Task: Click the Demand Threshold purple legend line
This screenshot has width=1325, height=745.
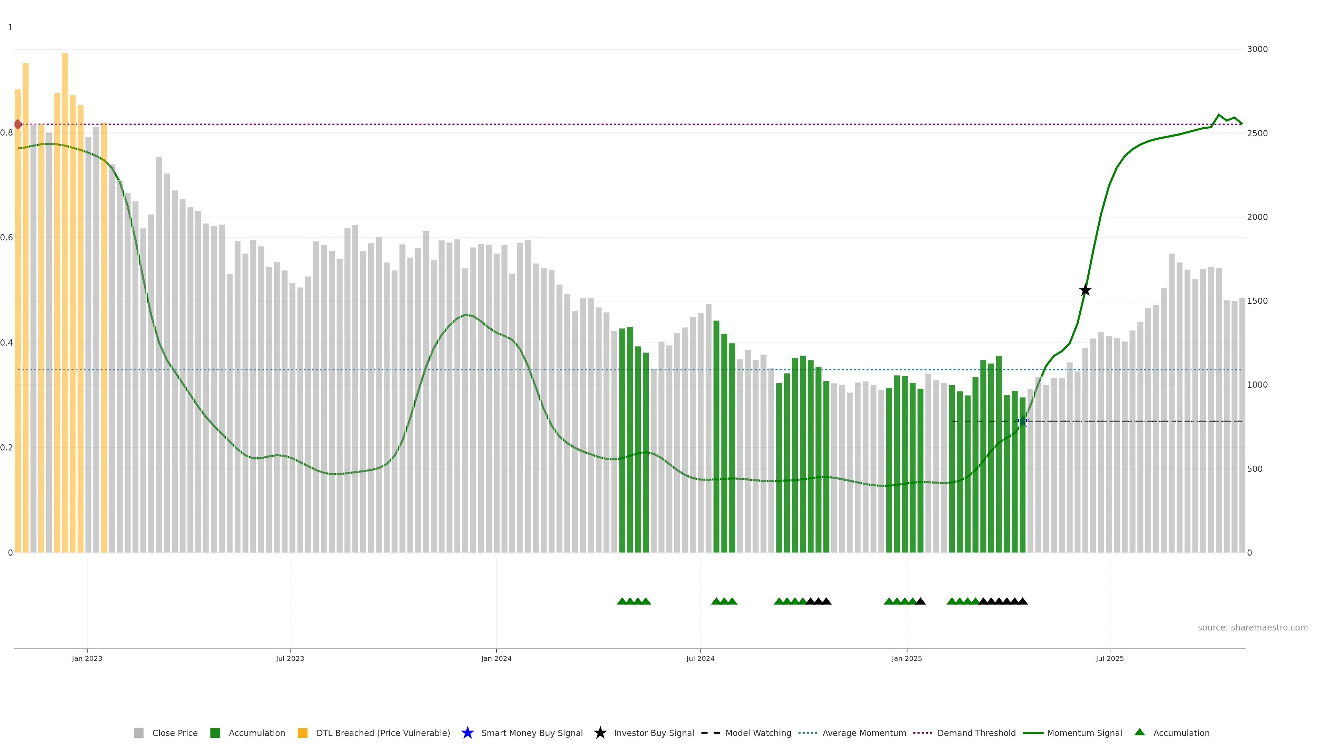Action: coord(922,733)
